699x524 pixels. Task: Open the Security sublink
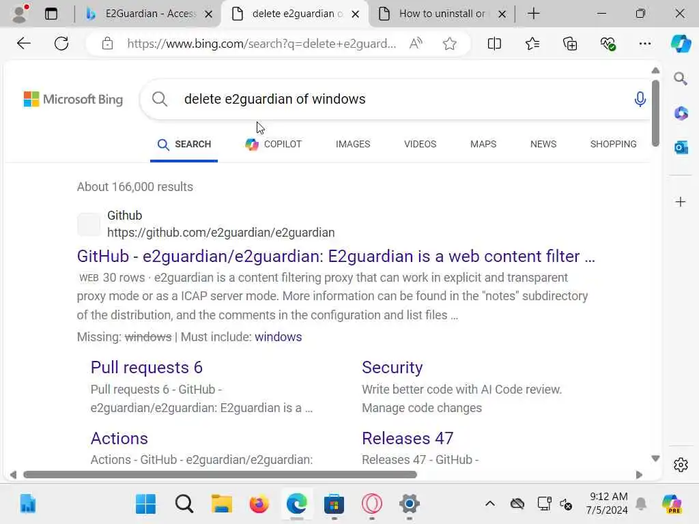[393, 368]
